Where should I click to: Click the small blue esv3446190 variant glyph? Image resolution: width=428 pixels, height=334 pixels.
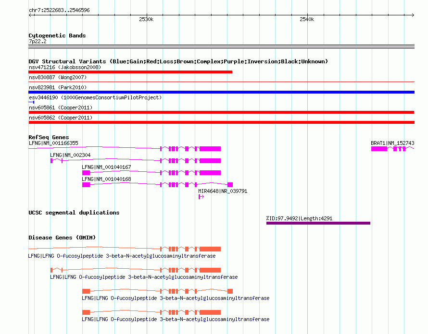click(31, 102)
